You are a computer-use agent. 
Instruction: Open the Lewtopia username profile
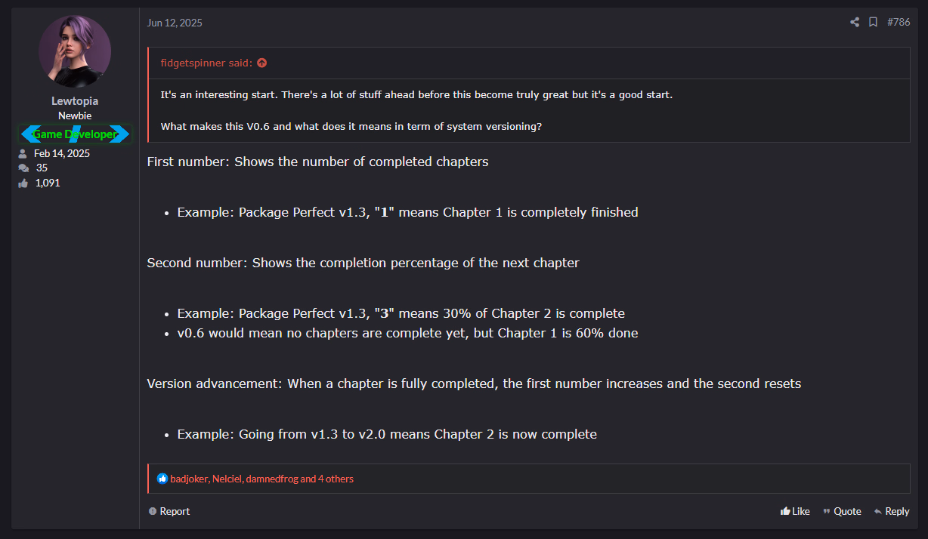(75, 101)
